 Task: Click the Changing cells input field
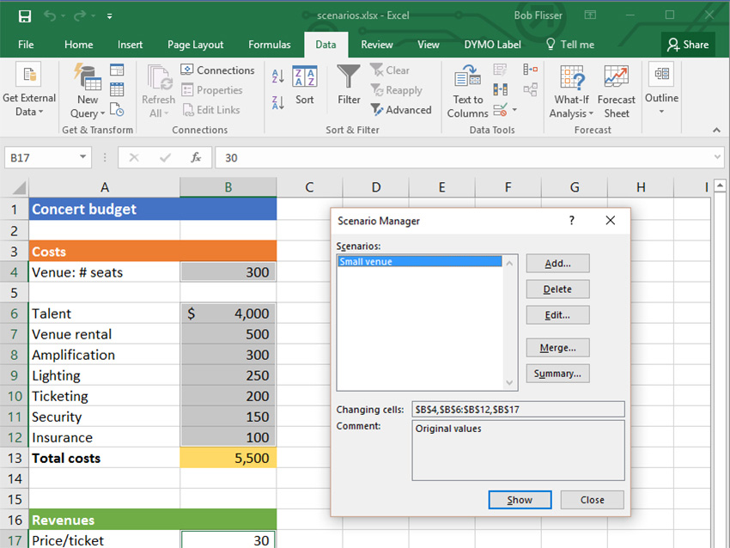[x=518, y=409]
